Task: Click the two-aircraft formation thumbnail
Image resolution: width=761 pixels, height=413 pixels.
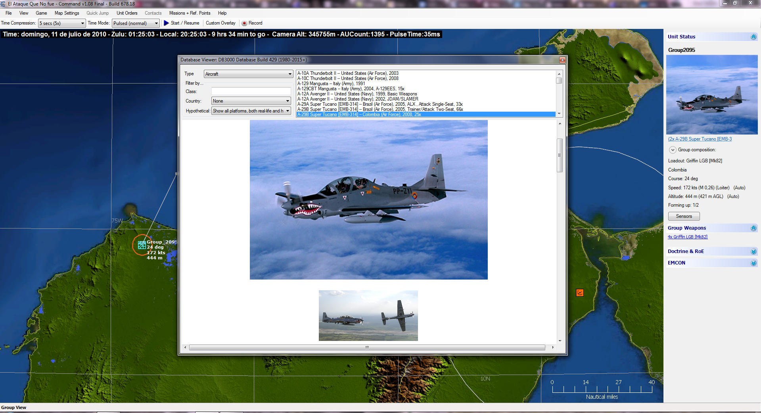Action: [368, 315]
